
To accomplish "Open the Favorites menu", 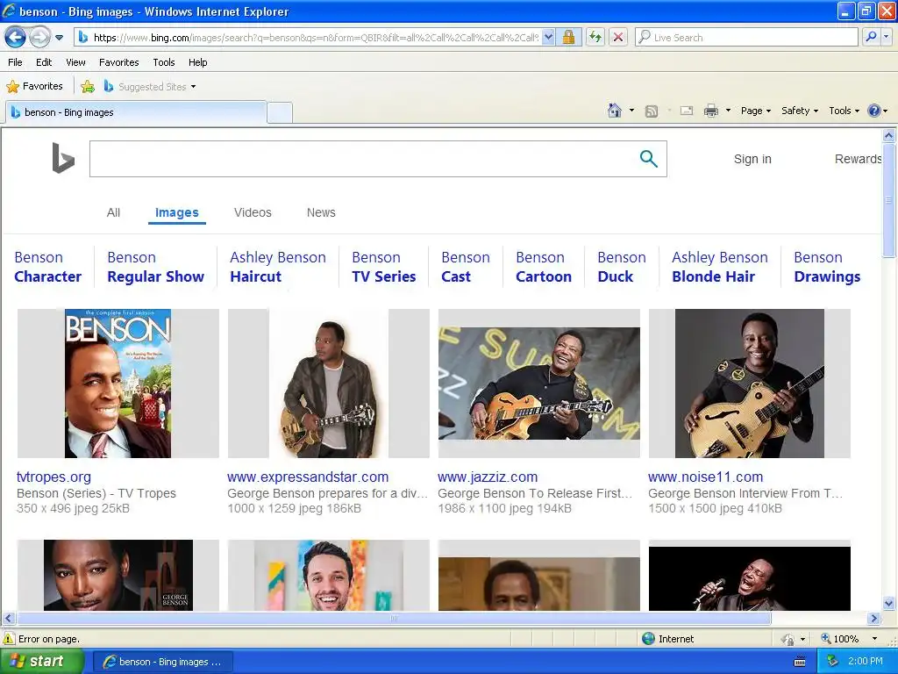I will click(118, 62).
